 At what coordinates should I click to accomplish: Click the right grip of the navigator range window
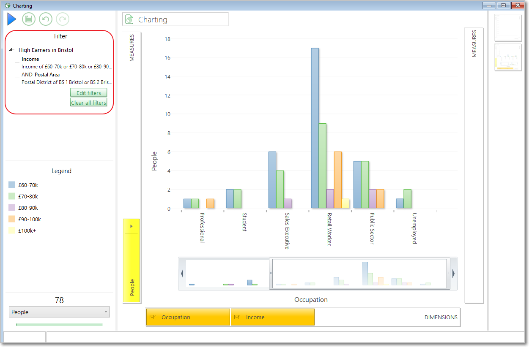448,274
